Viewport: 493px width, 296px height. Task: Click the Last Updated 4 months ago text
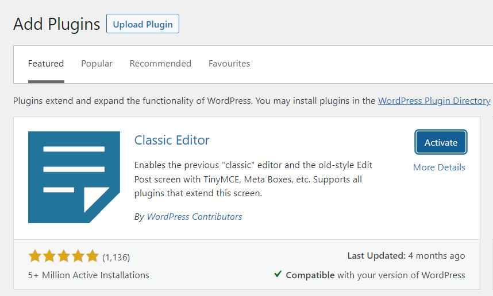[x=406, y=256]
